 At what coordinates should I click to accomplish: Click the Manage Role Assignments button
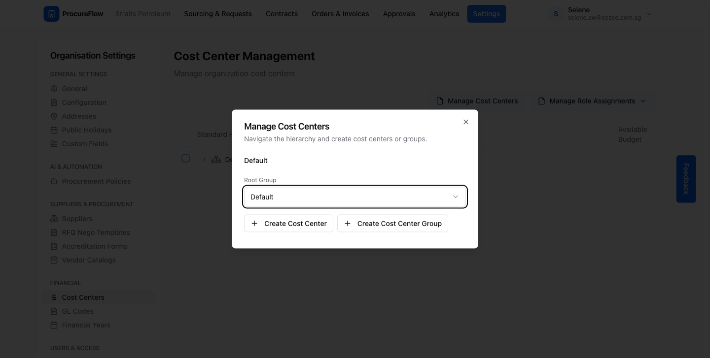point(592,101)
